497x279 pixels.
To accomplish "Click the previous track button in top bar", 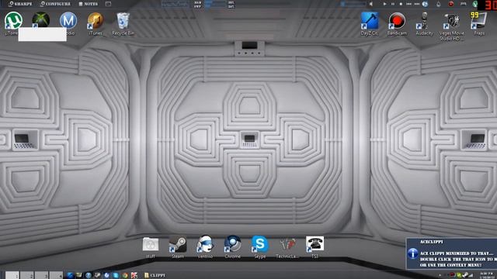I will click(x=409, y=4).
